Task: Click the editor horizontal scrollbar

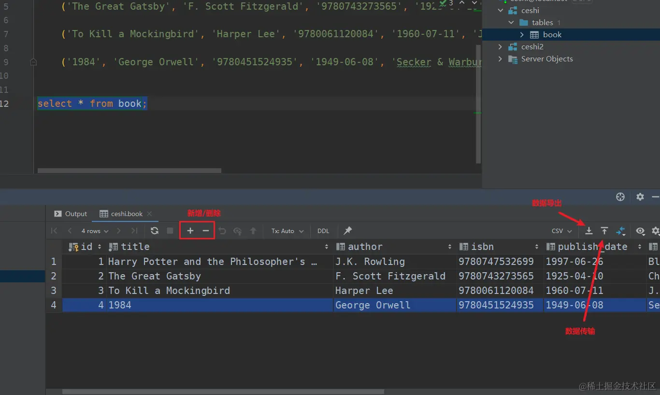Action: [x=129, y=170]
